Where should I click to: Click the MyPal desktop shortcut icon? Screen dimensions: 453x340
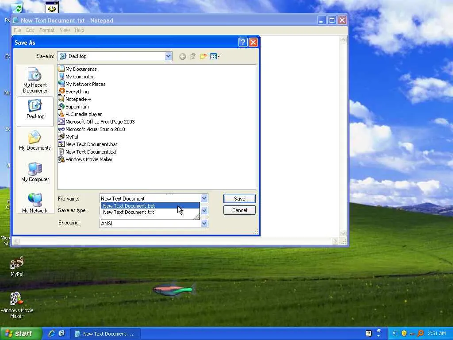pos(17,263)
